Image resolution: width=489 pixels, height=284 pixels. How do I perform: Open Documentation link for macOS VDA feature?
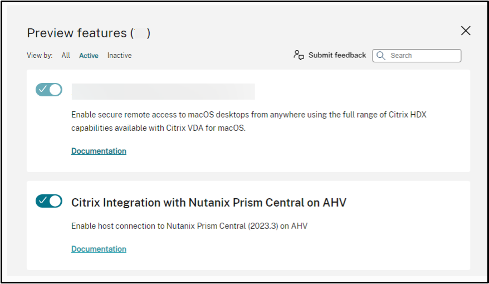tap(99, 151)
